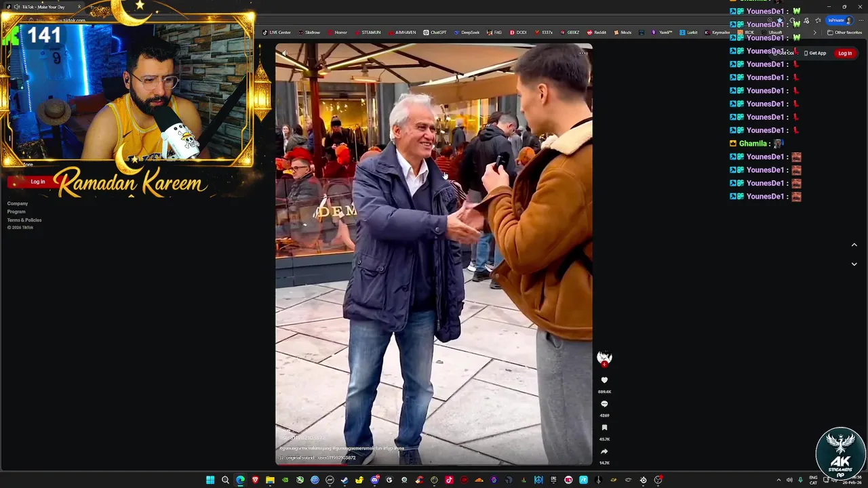Click the #fyp hashtag in caption
Screen dimensions: 868x488
(x=388, y=449)
